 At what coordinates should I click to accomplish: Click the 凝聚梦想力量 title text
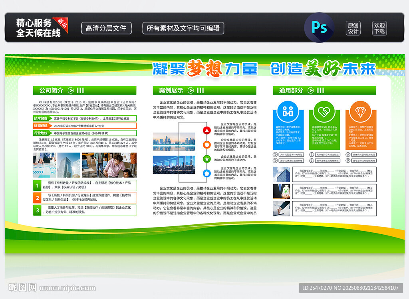coord(205,68)
